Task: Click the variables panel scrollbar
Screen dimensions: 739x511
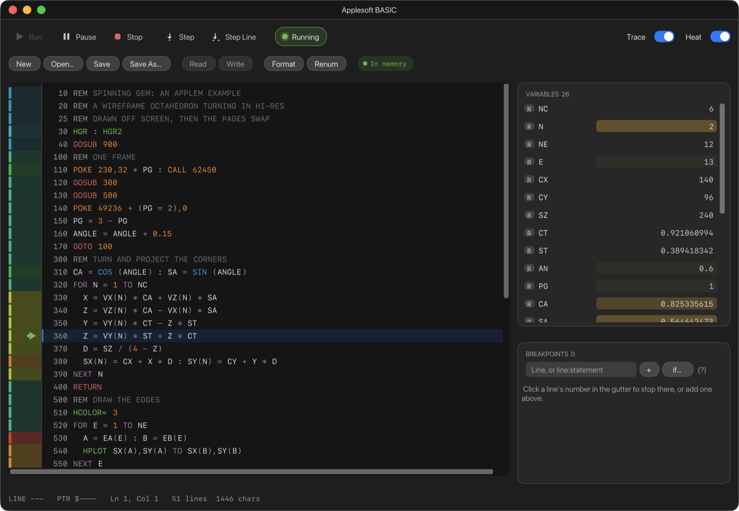Action: [722, 159]
